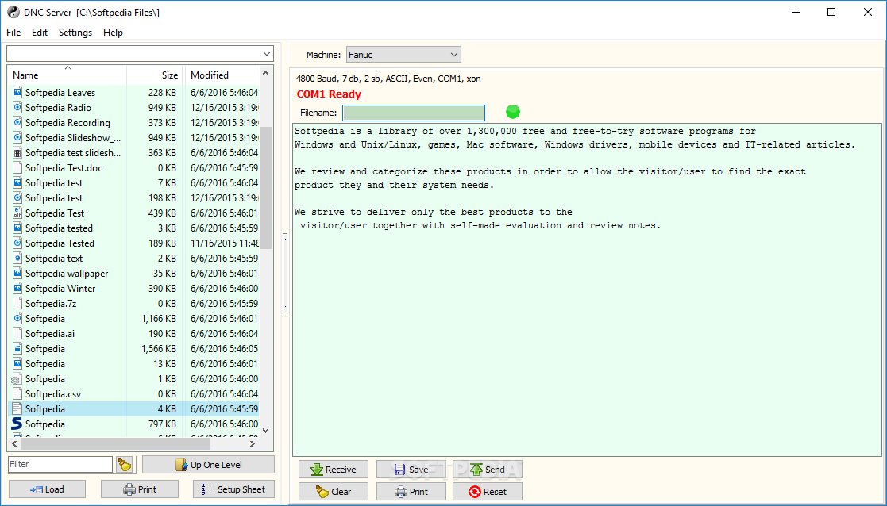Select the 'Softpedia Leaves' file name

(x=60, y=92)
